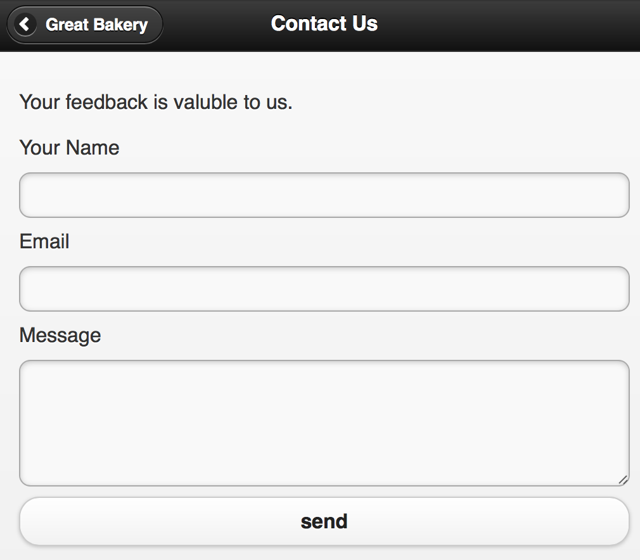Click the word send on submit button
Image resolution: width=640 pixels, height=560 pixels.
click(x=324, y=521)
